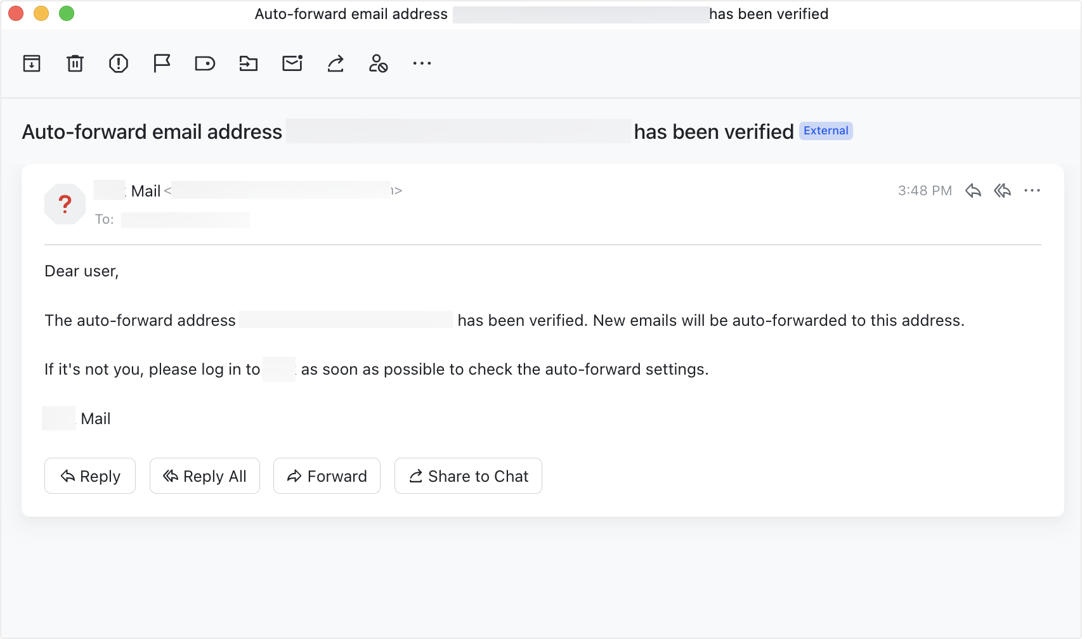Flag the email from the toolbar
1082x639 pixels.
click(x=161, y=63)
